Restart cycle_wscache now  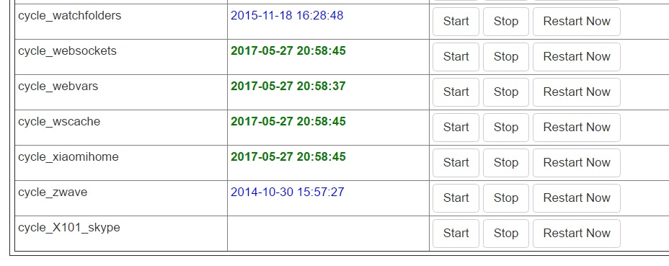click(x=577, y=128)
